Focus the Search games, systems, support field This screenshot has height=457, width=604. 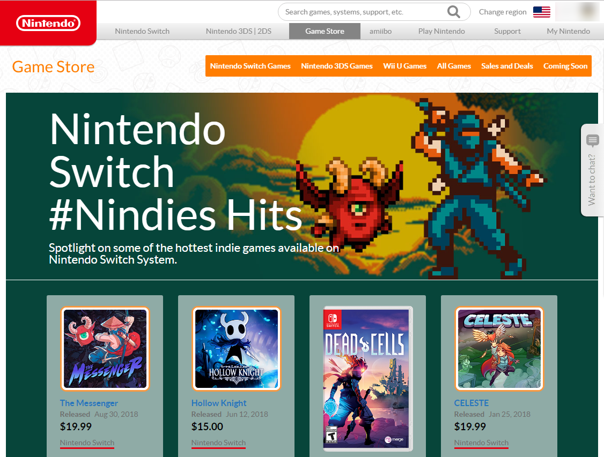[363, 12]
